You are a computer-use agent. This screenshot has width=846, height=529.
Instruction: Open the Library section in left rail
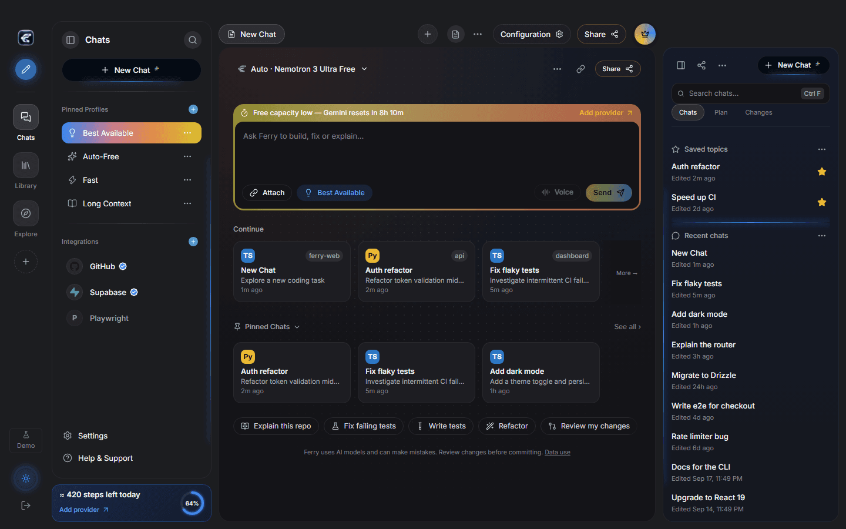click(26, 171)
